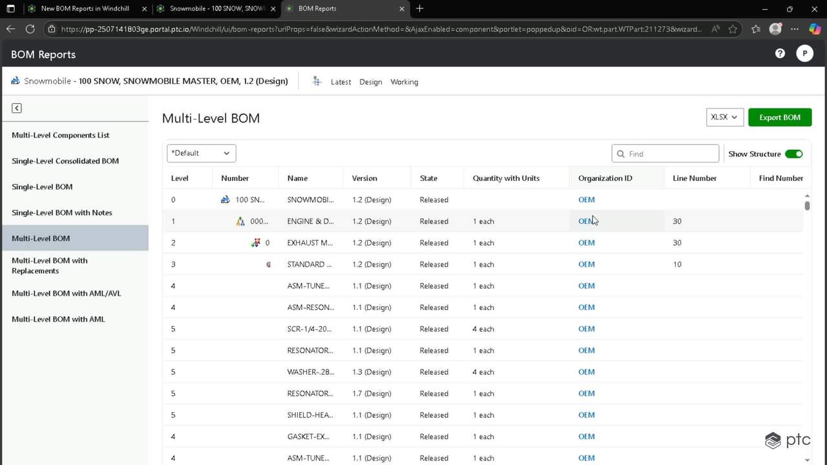Close the Snowmobile - 100 SNOW tab

click(273, 8)
